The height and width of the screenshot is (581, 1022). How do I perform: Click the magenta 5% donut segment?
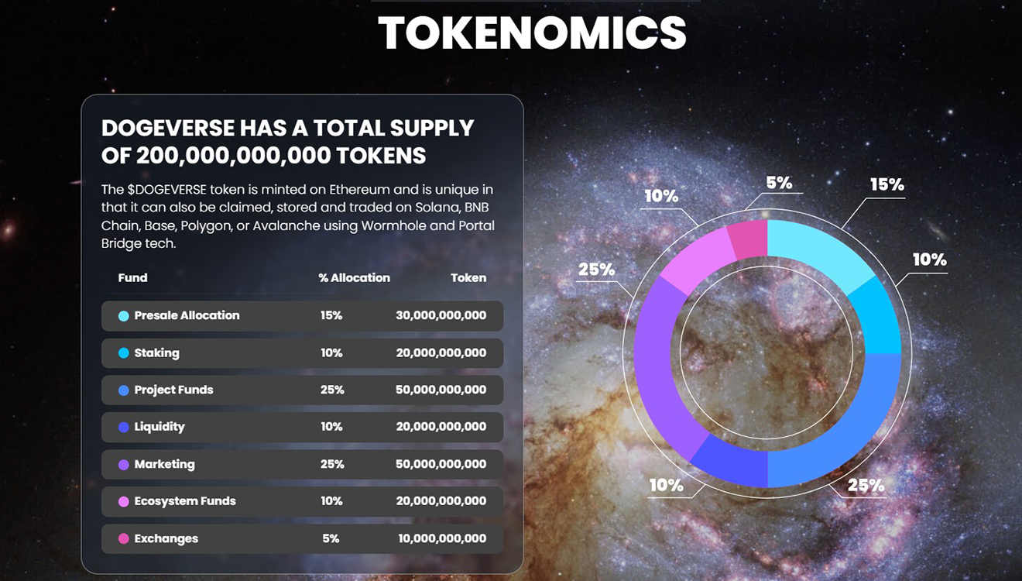749,239
